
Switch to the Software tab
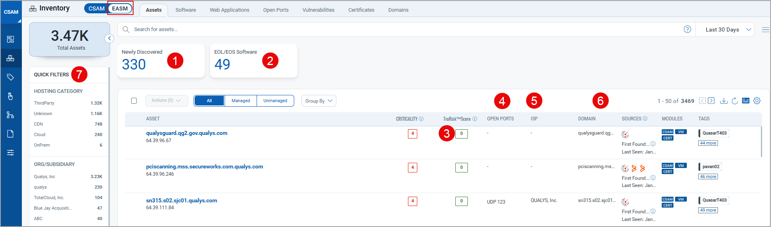pyautogui.click(x=186, y=10)
